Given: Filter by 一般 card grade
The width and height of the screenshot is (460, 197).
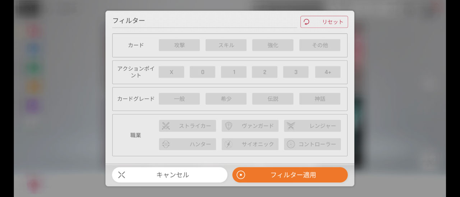Looking at the screenshot, I should point(179,99).
